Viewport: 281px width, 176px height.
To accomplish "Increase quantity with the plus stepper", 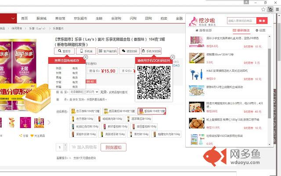I will [x=65, y=145].
